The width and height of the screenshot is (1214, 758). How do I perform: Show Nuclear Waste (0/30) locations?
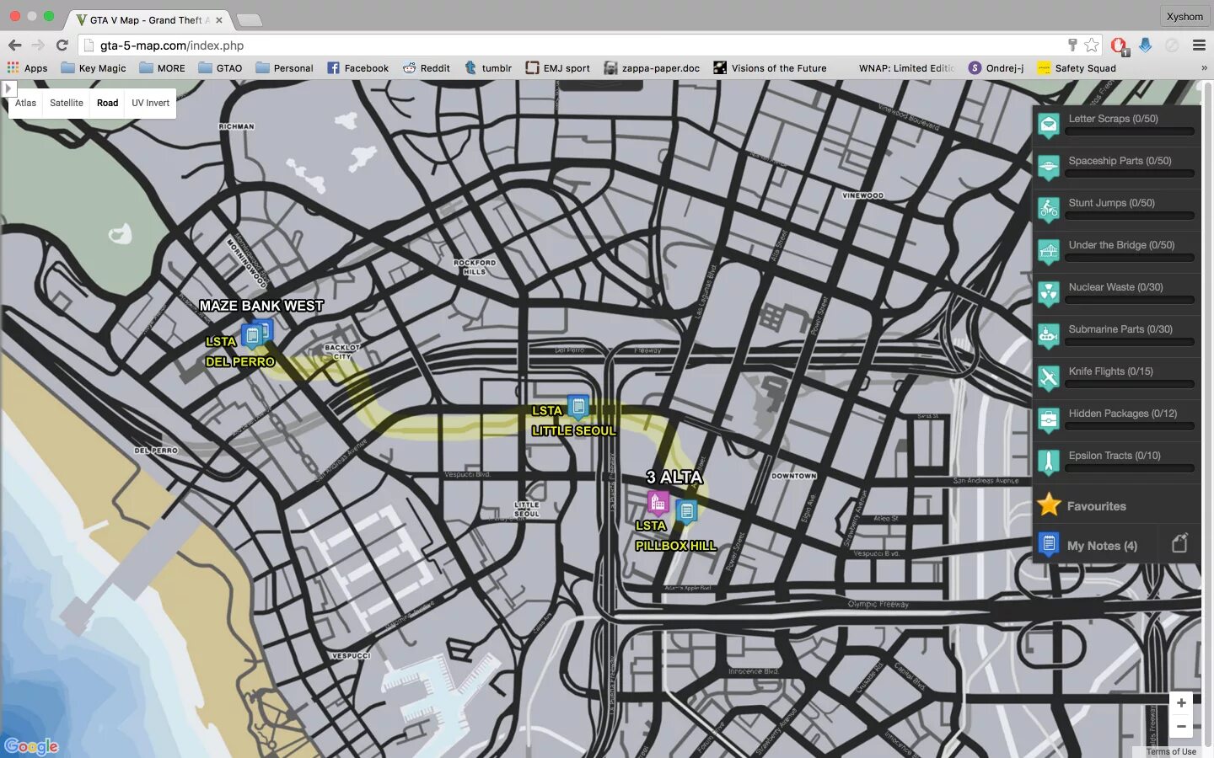click(1115, 287)
